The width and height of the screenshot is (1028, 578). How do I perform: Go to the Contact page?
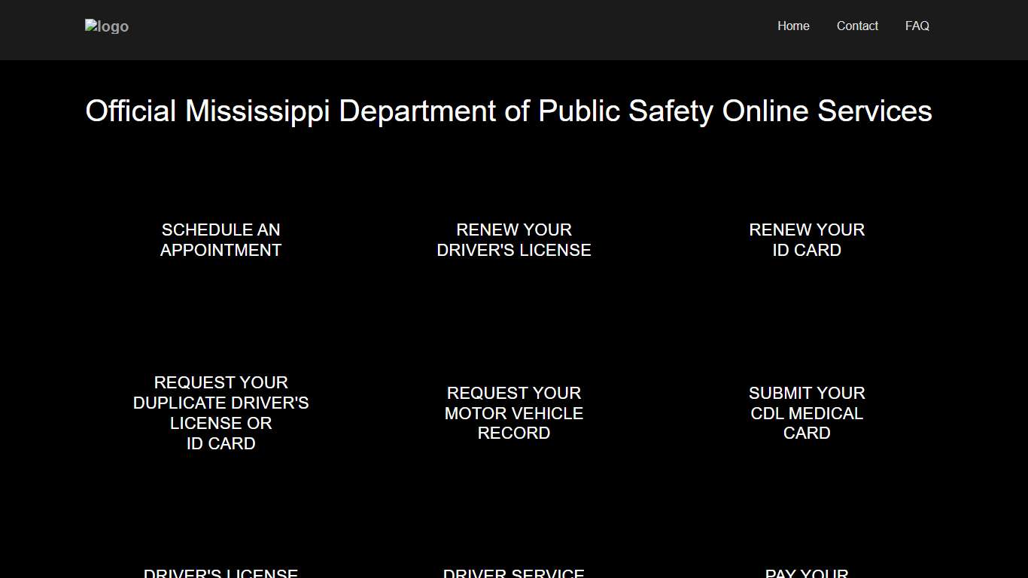pyautogui.click(x=857, y=26)
